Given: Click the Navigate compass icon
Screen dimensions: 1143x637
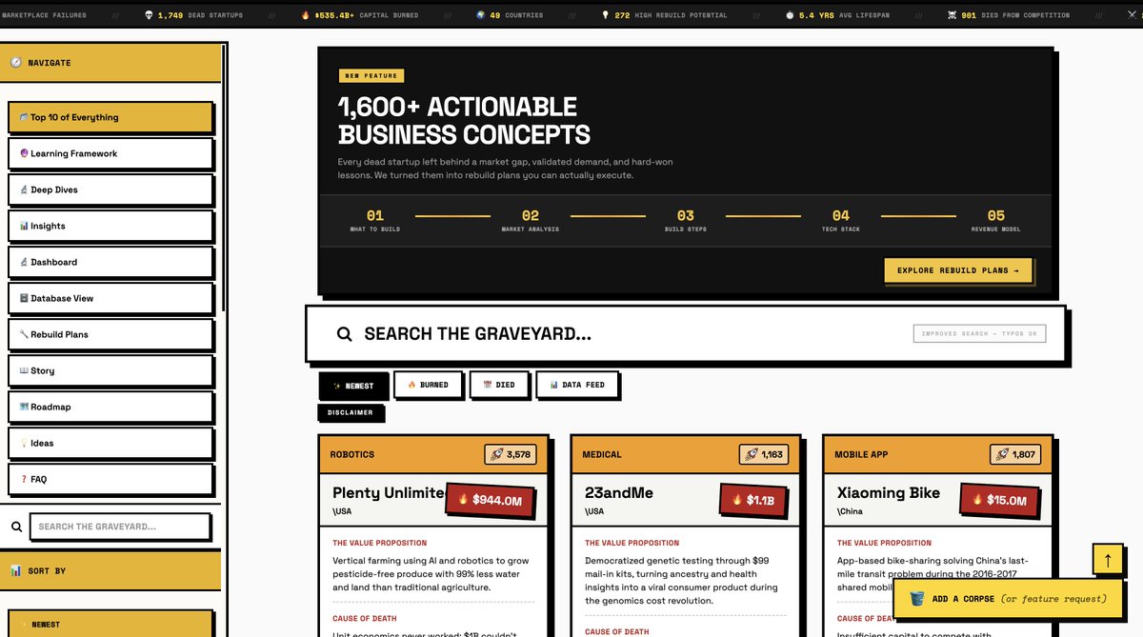Looking at the screenshot, I should coord(16,63).
